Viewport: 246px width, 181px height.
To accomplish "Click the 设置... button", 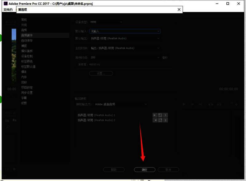I will [x=101, y=74].
